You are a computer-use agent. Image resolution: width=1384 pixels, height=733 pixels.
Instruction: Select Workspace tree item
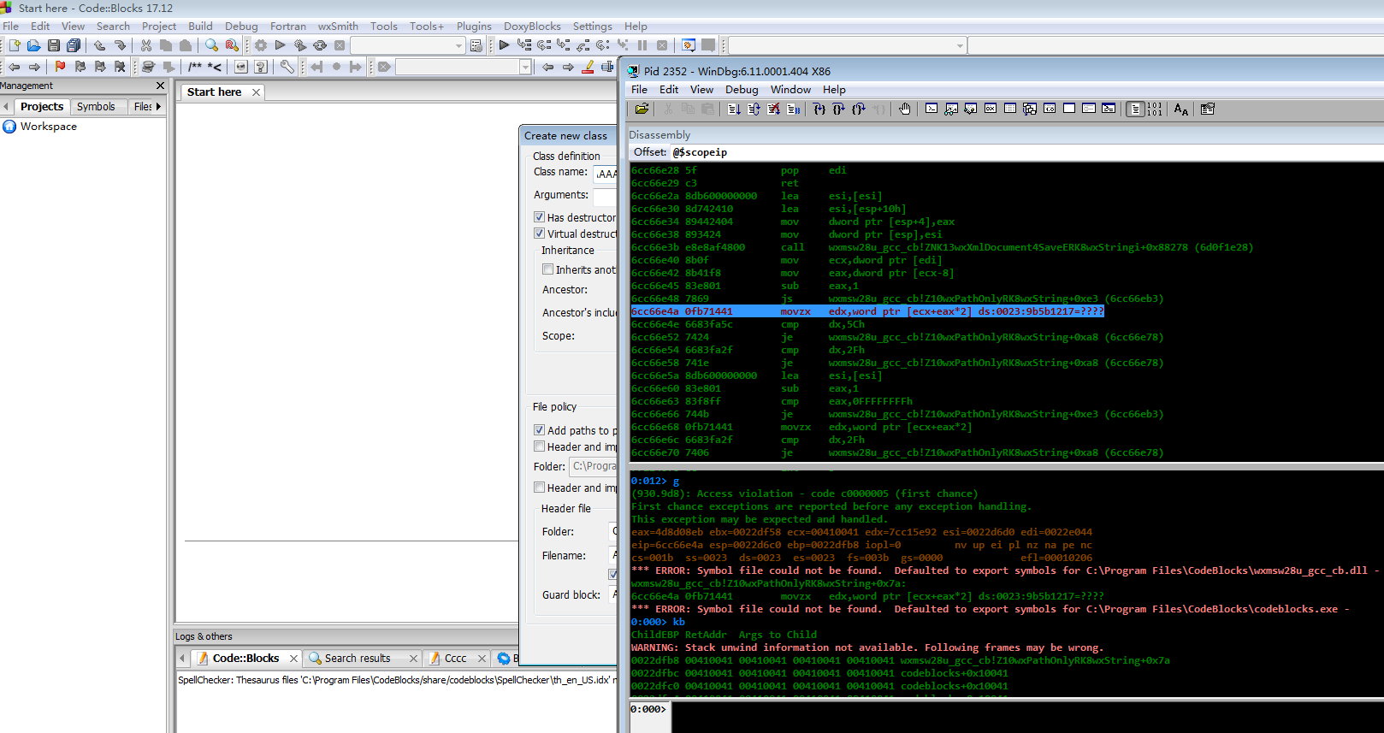pyautogui.click(x=48, y=127)
